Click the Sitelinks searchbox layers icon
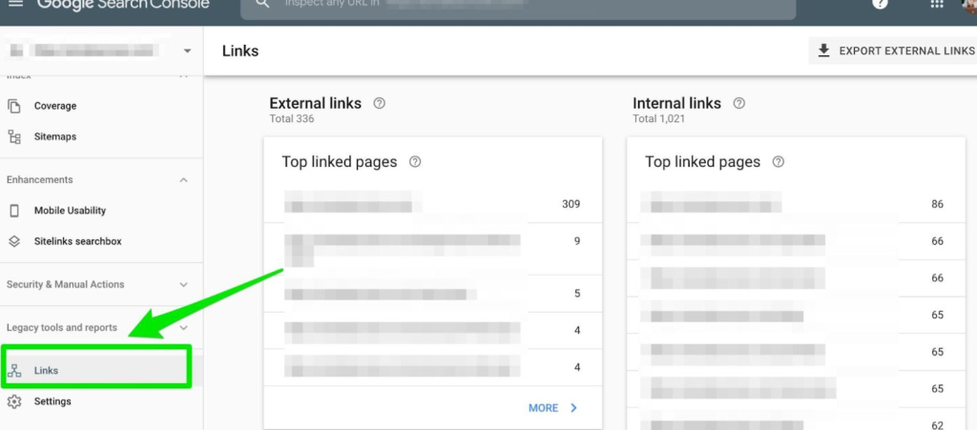This screenshot has height=430, width=977. click(x=14, y=241)
